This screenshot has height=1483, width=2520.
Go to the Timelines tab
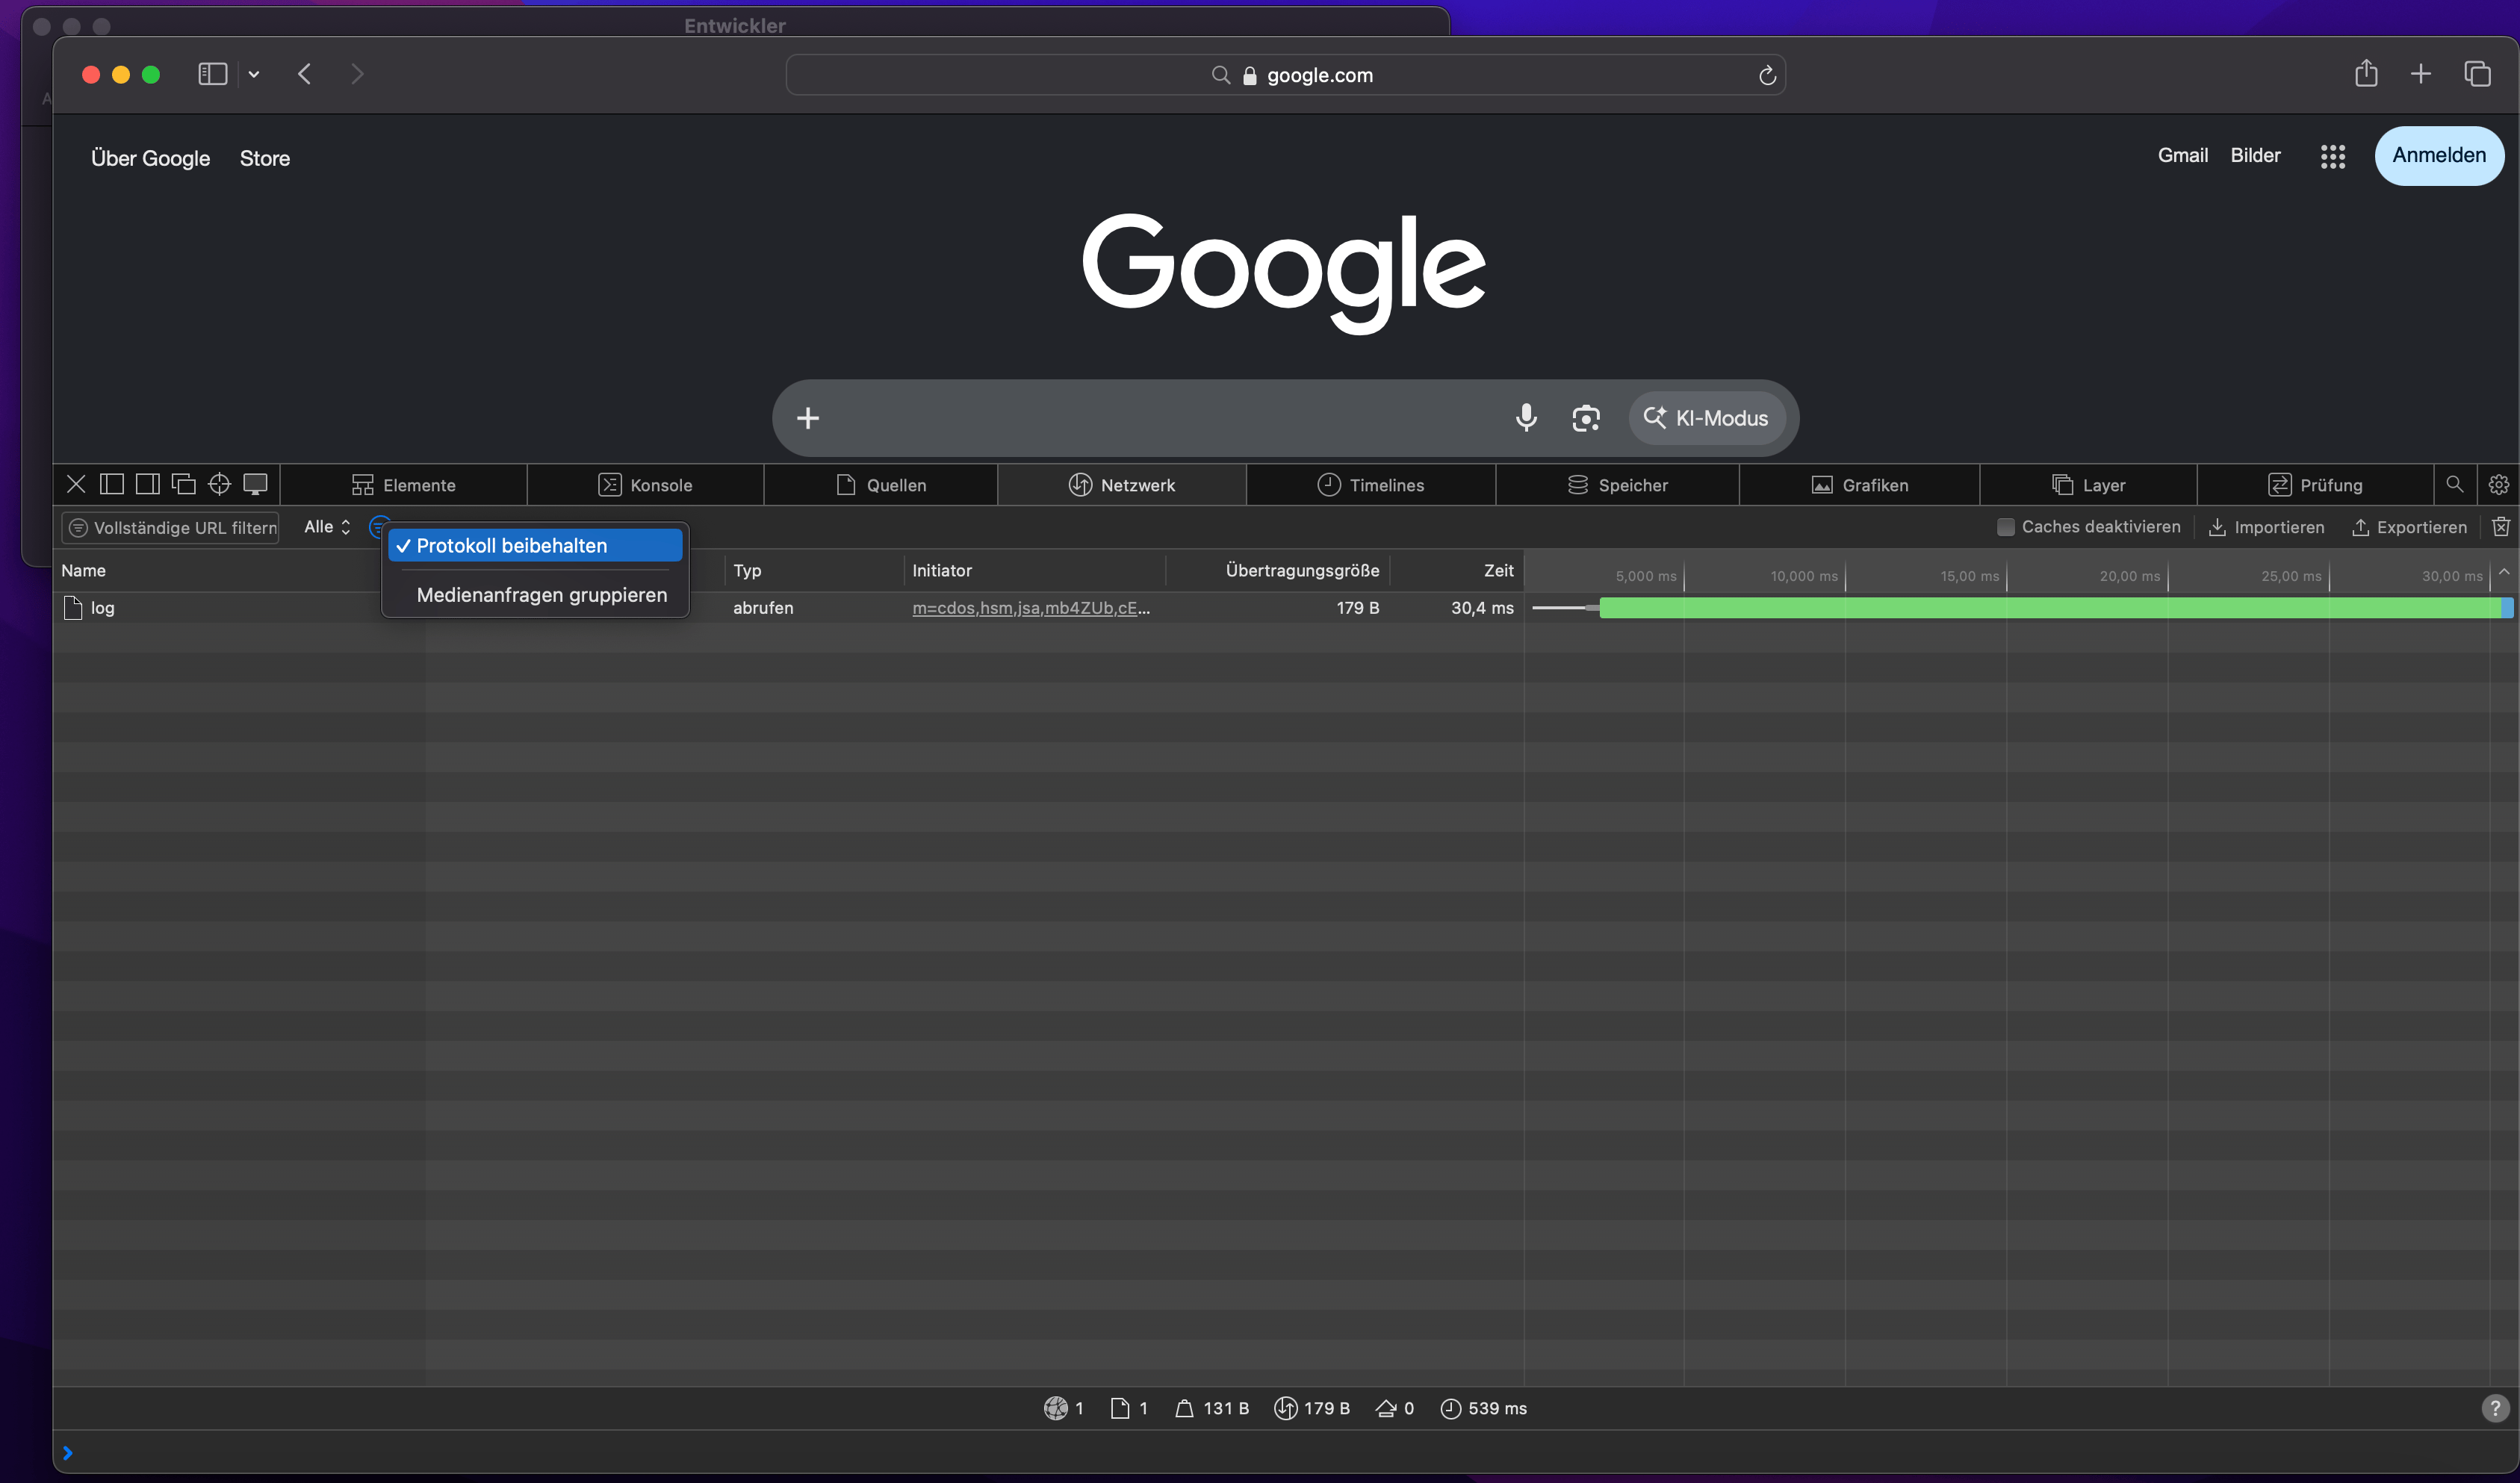point(1371,485)
